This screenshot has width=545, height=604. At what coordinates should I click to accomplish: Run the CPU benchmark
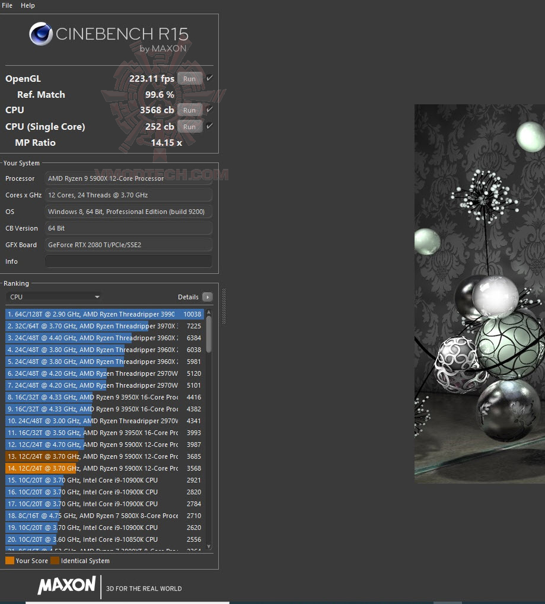pyautogui.click(x=190, y=110)
